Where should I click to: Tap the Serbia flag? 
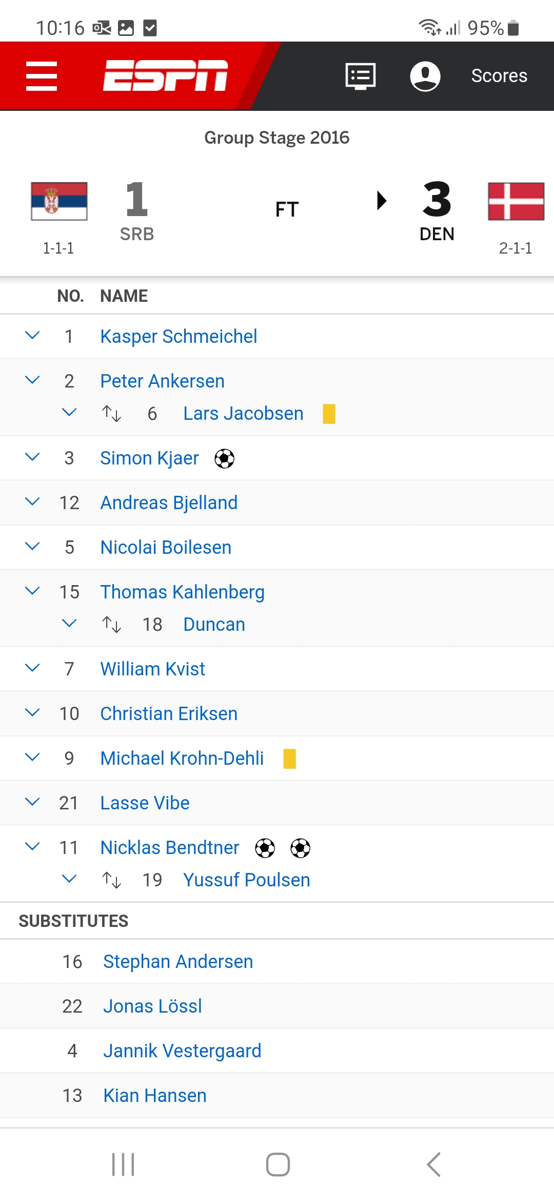click(59, 201)
